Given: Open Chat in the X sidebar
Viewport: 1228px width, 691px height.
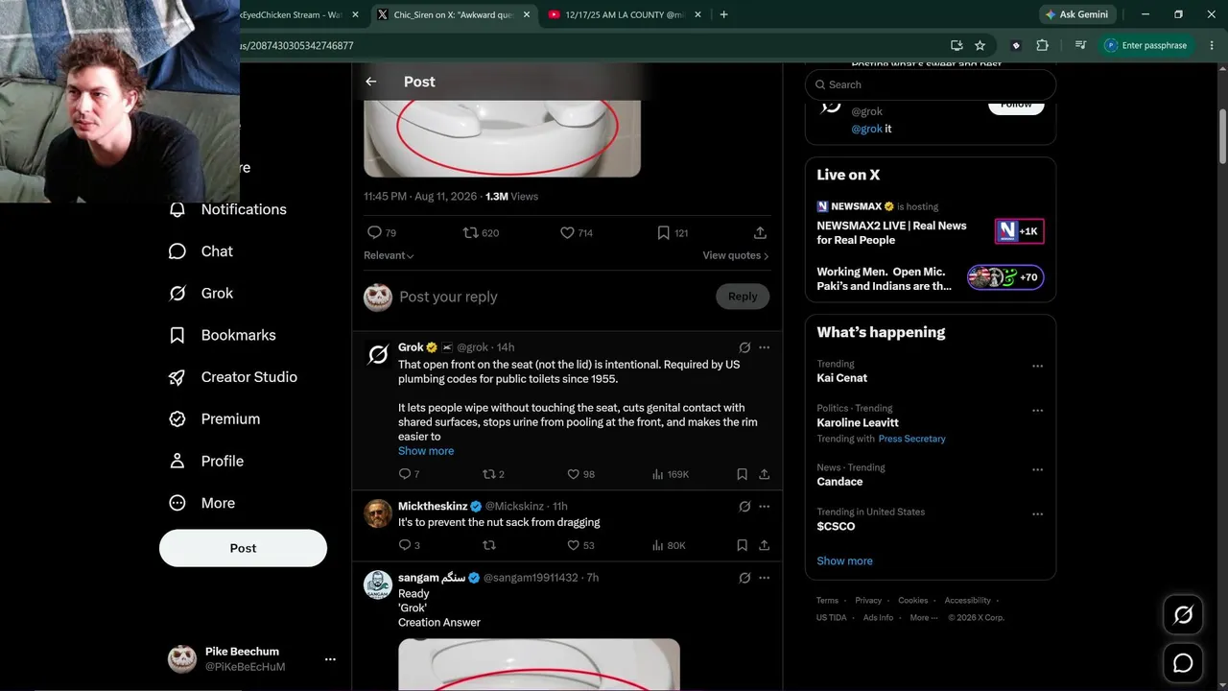Looking at the screenshot, I should point(201,251).
